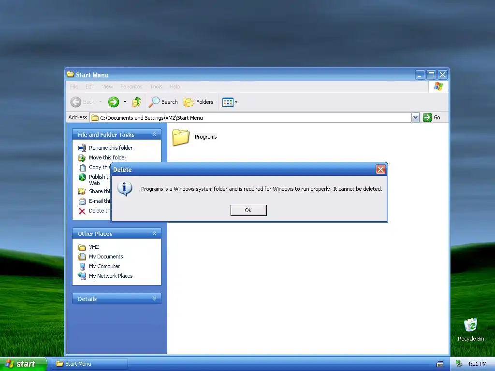Click the Start Menu window title icon
The height and width of the screenshot is (371, 495).
[x=71, y=74]
